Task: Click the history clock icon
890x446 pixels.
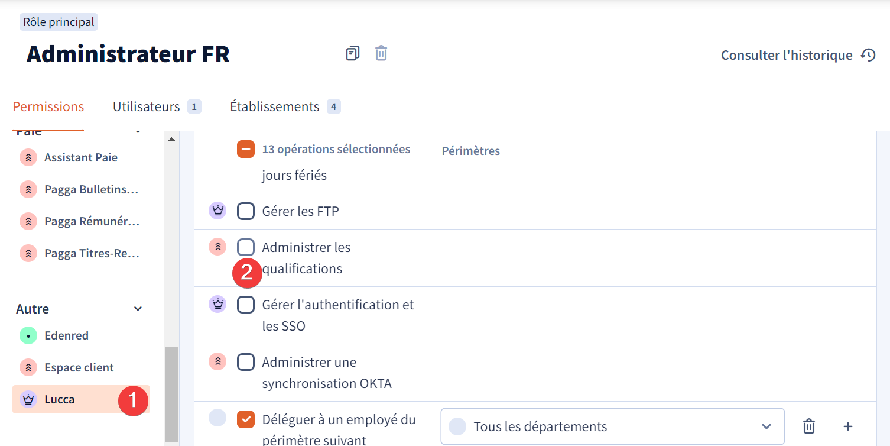Action: pos(868,55)
